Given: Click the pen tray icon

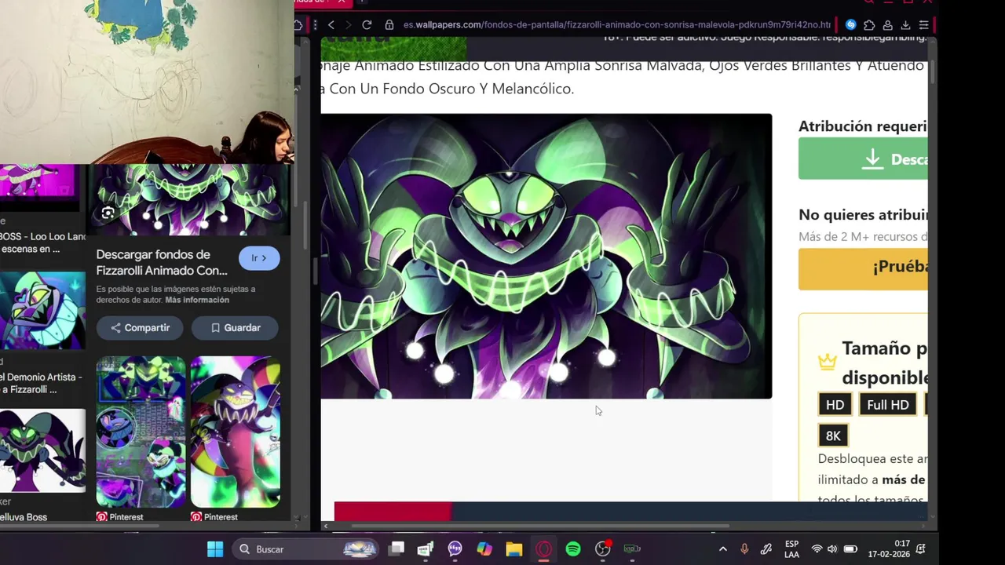Looking at the screenshot, I should (x=766, y=549).
